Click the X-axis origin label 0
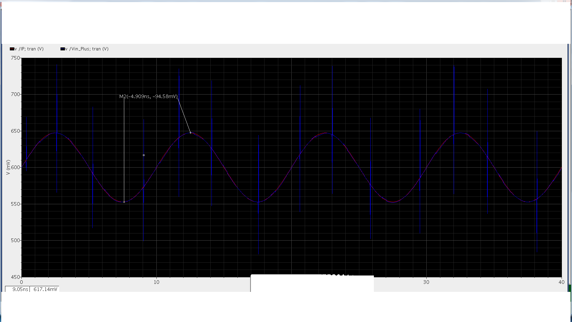This screenshot has height=322, width=572. [21, 282]
